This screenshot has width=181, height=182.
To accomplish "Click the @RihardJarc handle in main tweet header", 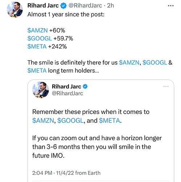I will click(x=85, y=5).
